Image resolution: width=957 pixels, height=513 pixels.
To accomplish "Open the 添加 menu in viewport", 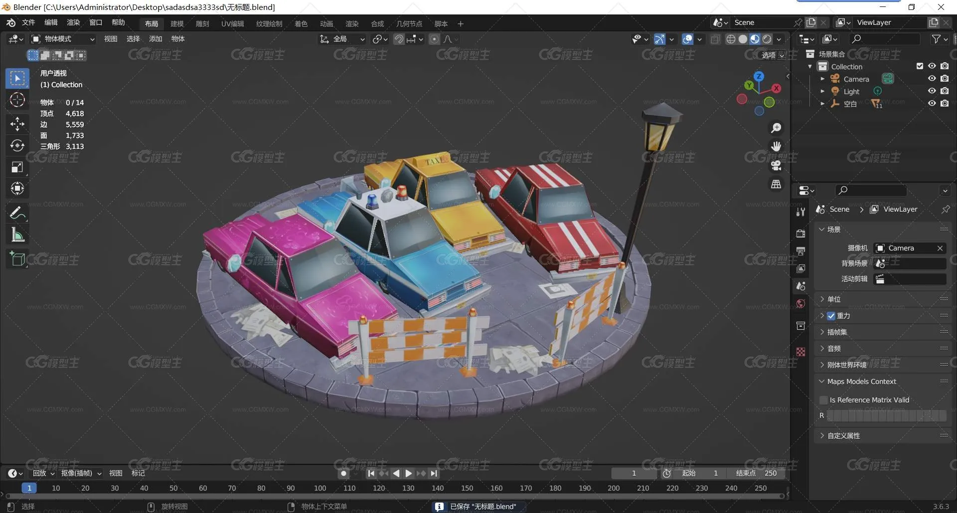I will click(156, 39).
